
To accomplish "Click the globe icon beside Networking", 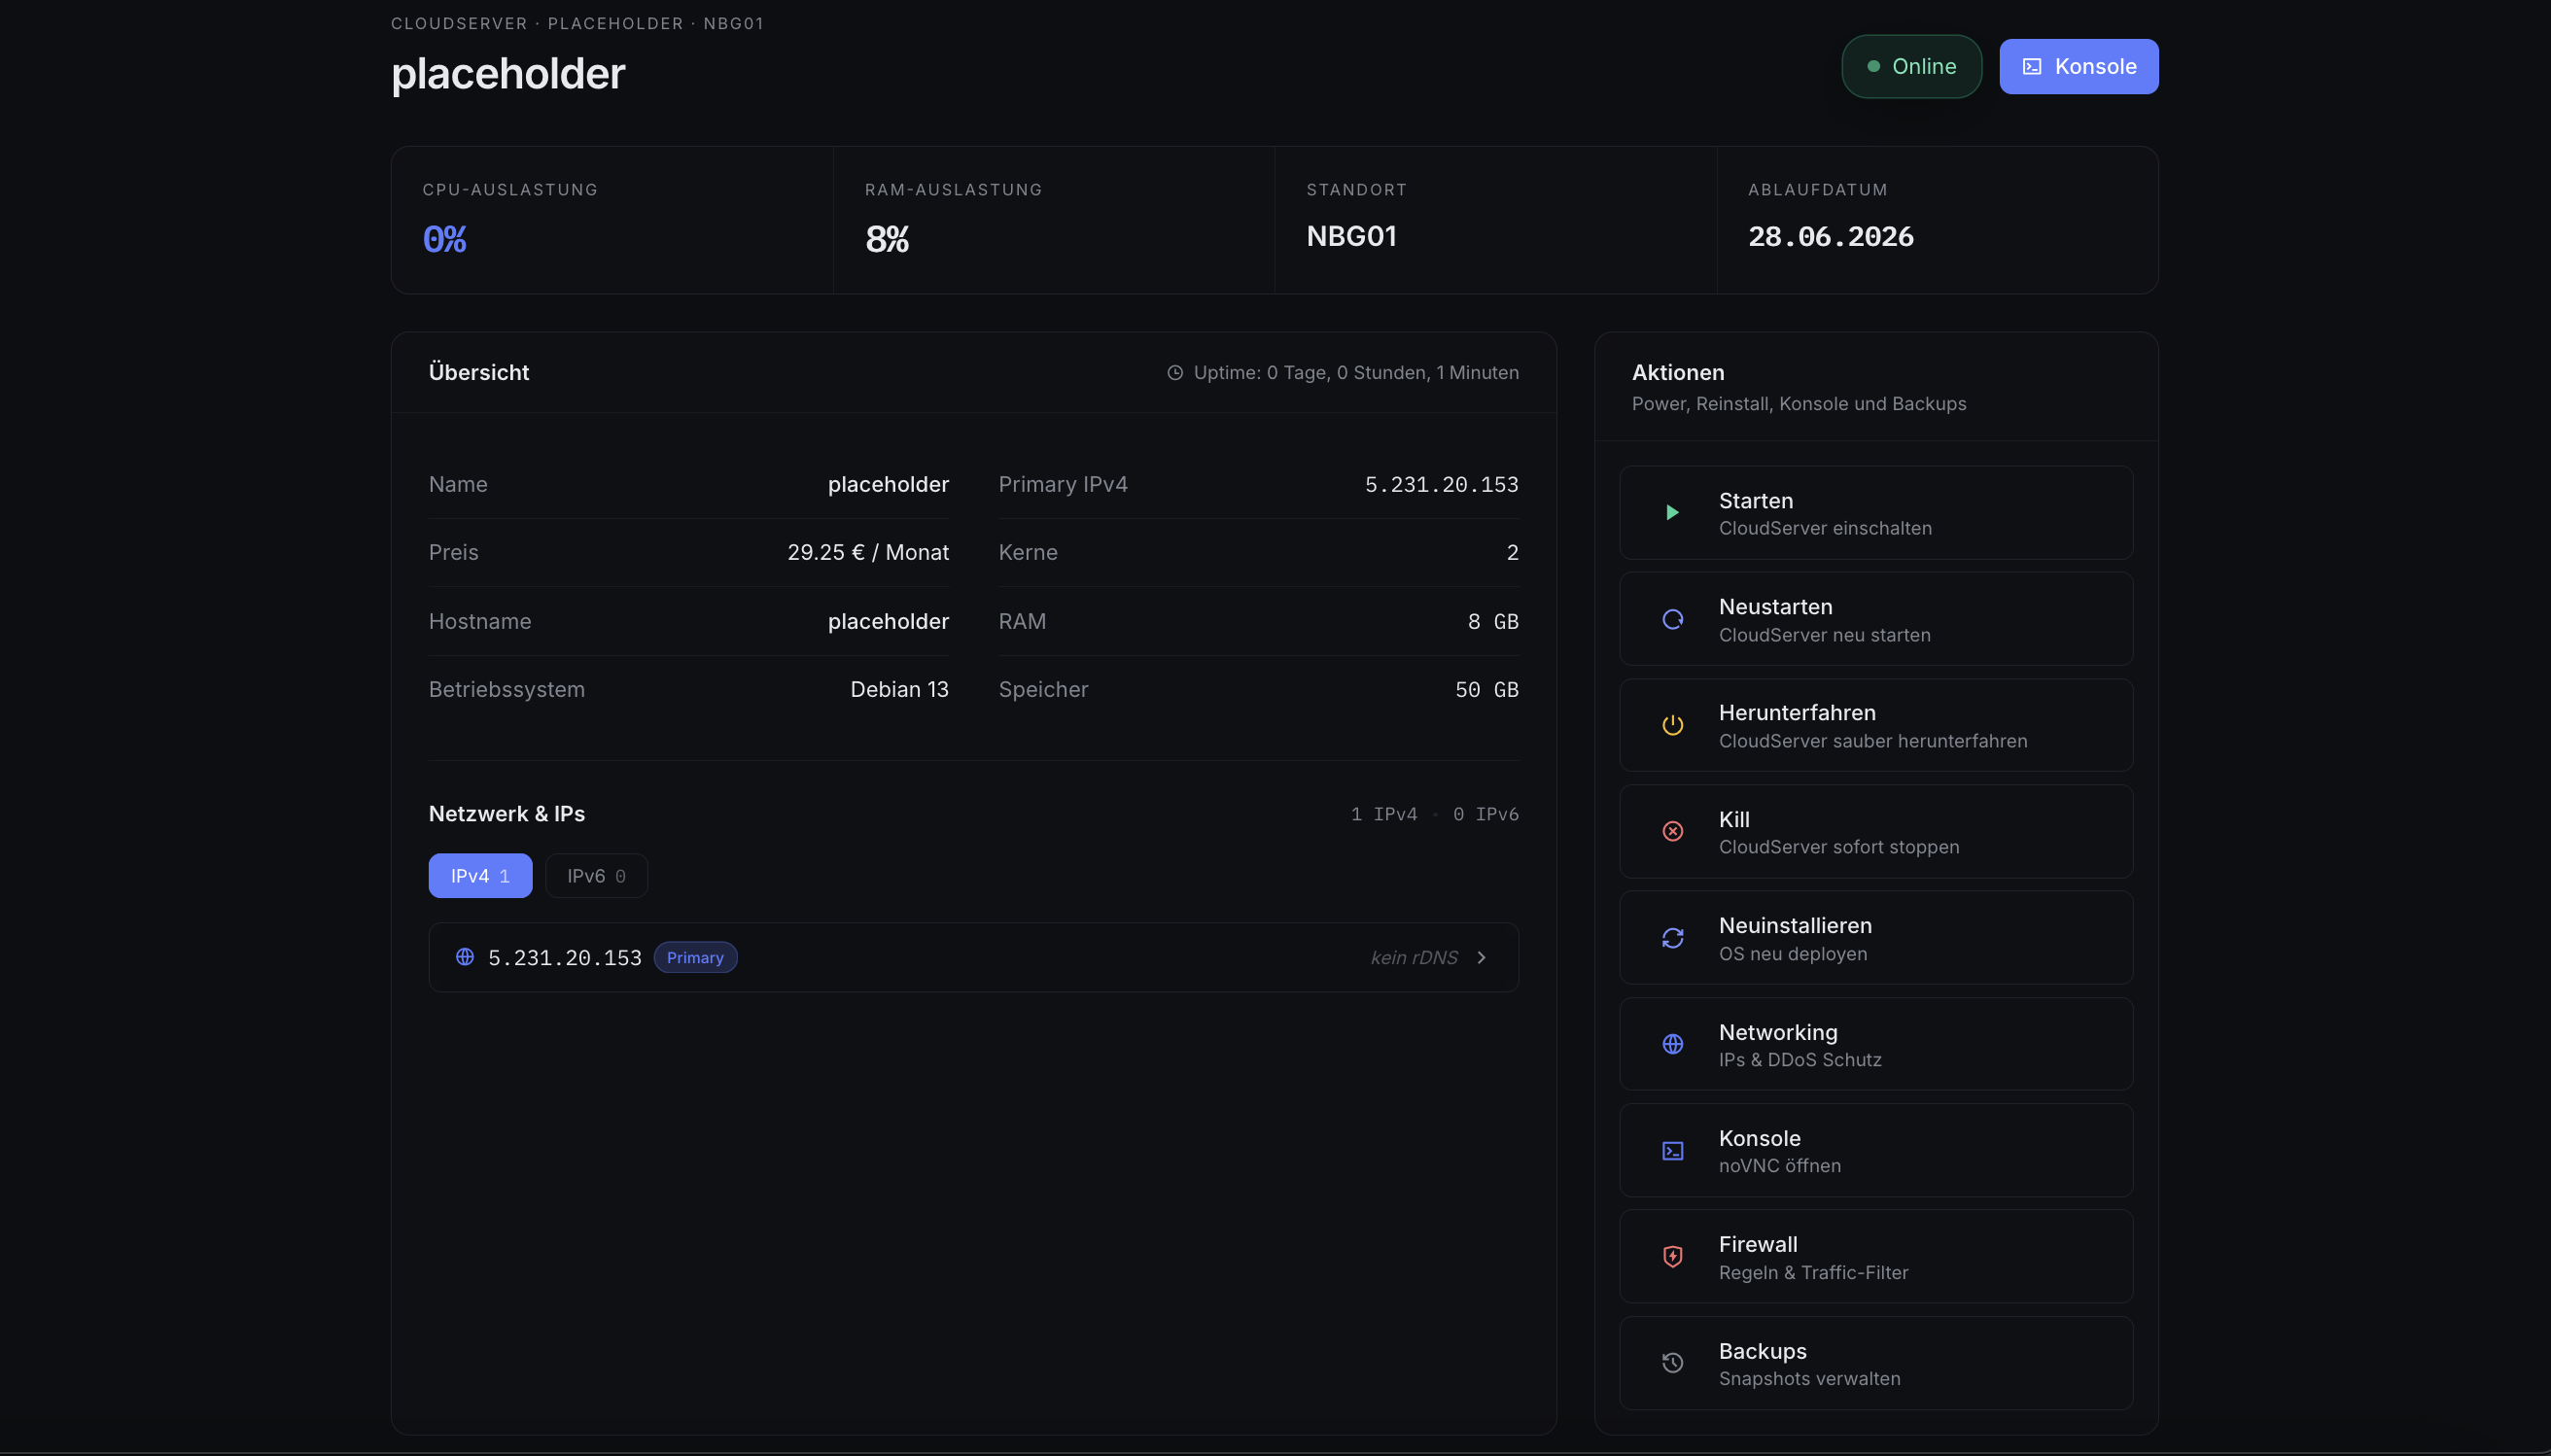I will point(1672,1044).
